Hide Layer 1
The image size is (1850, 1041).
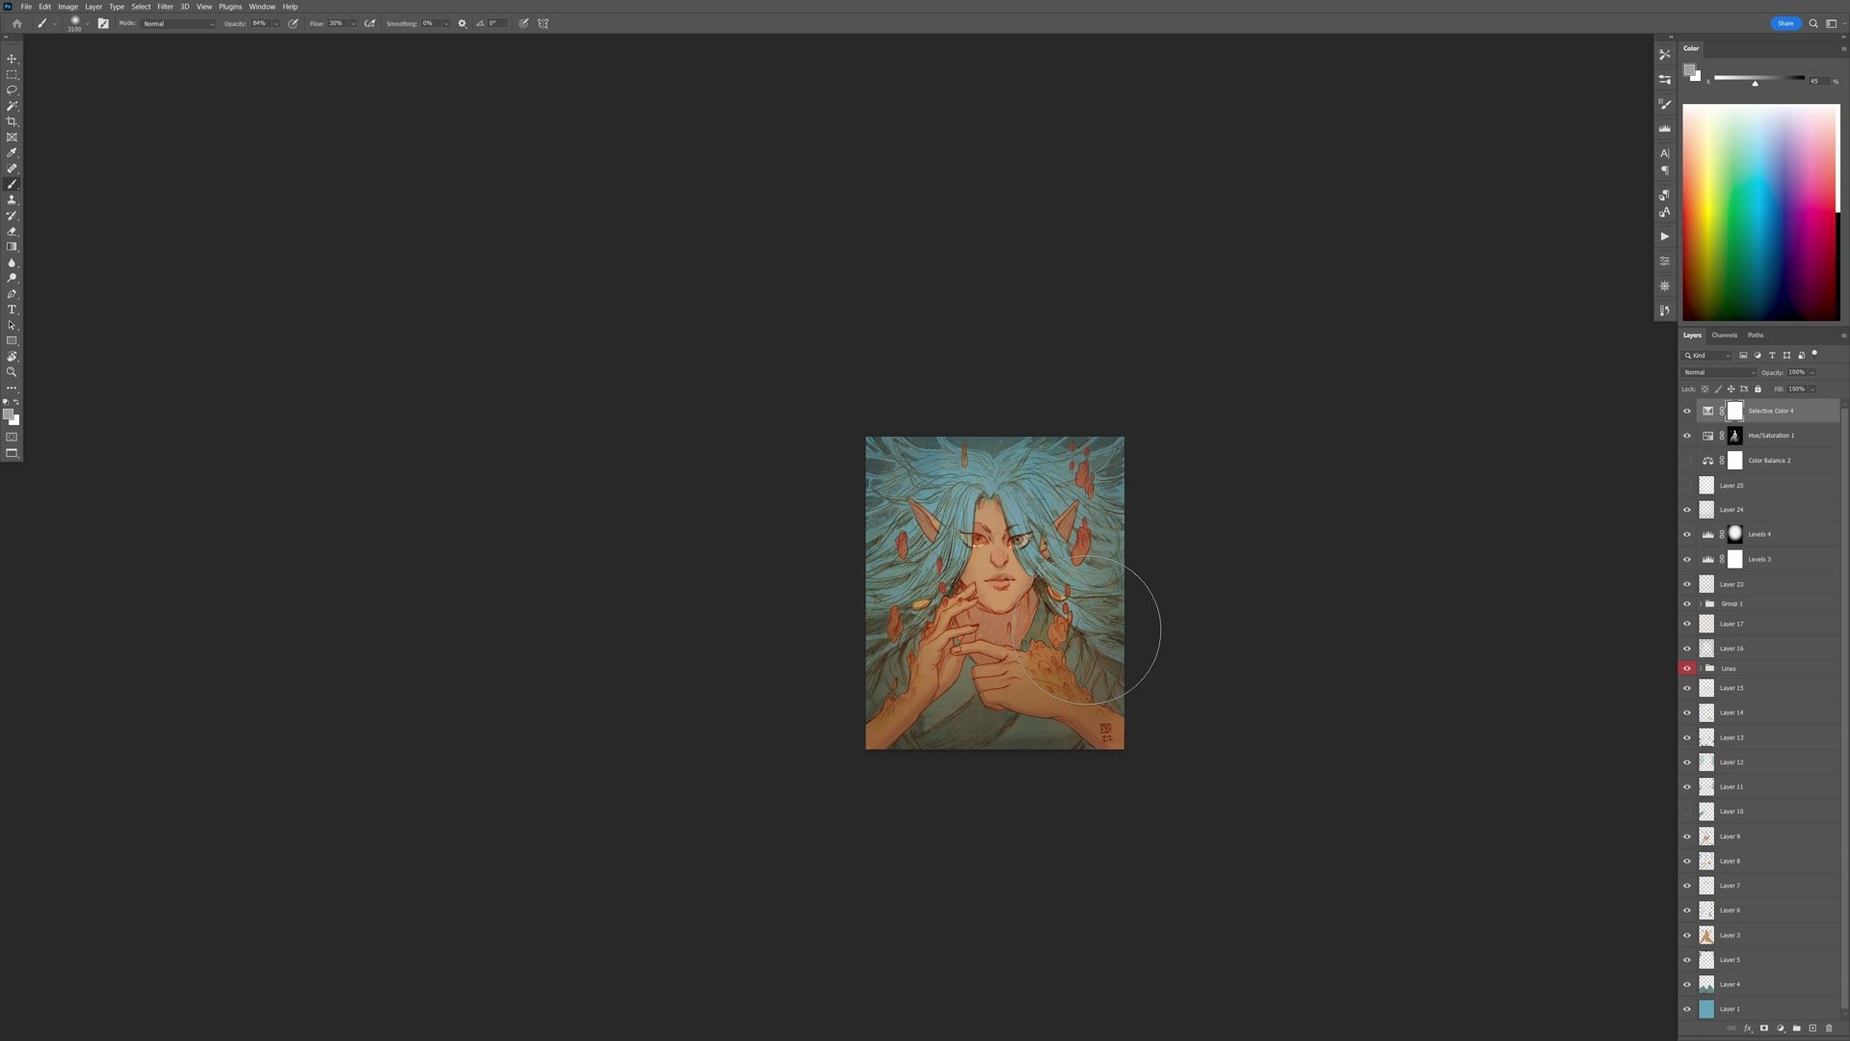[x=1686, y=1008]
